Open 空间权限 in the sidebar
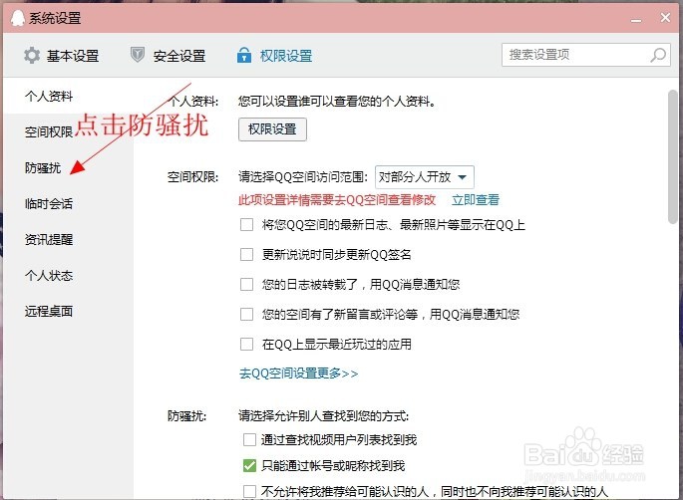 tap(49, 131)
